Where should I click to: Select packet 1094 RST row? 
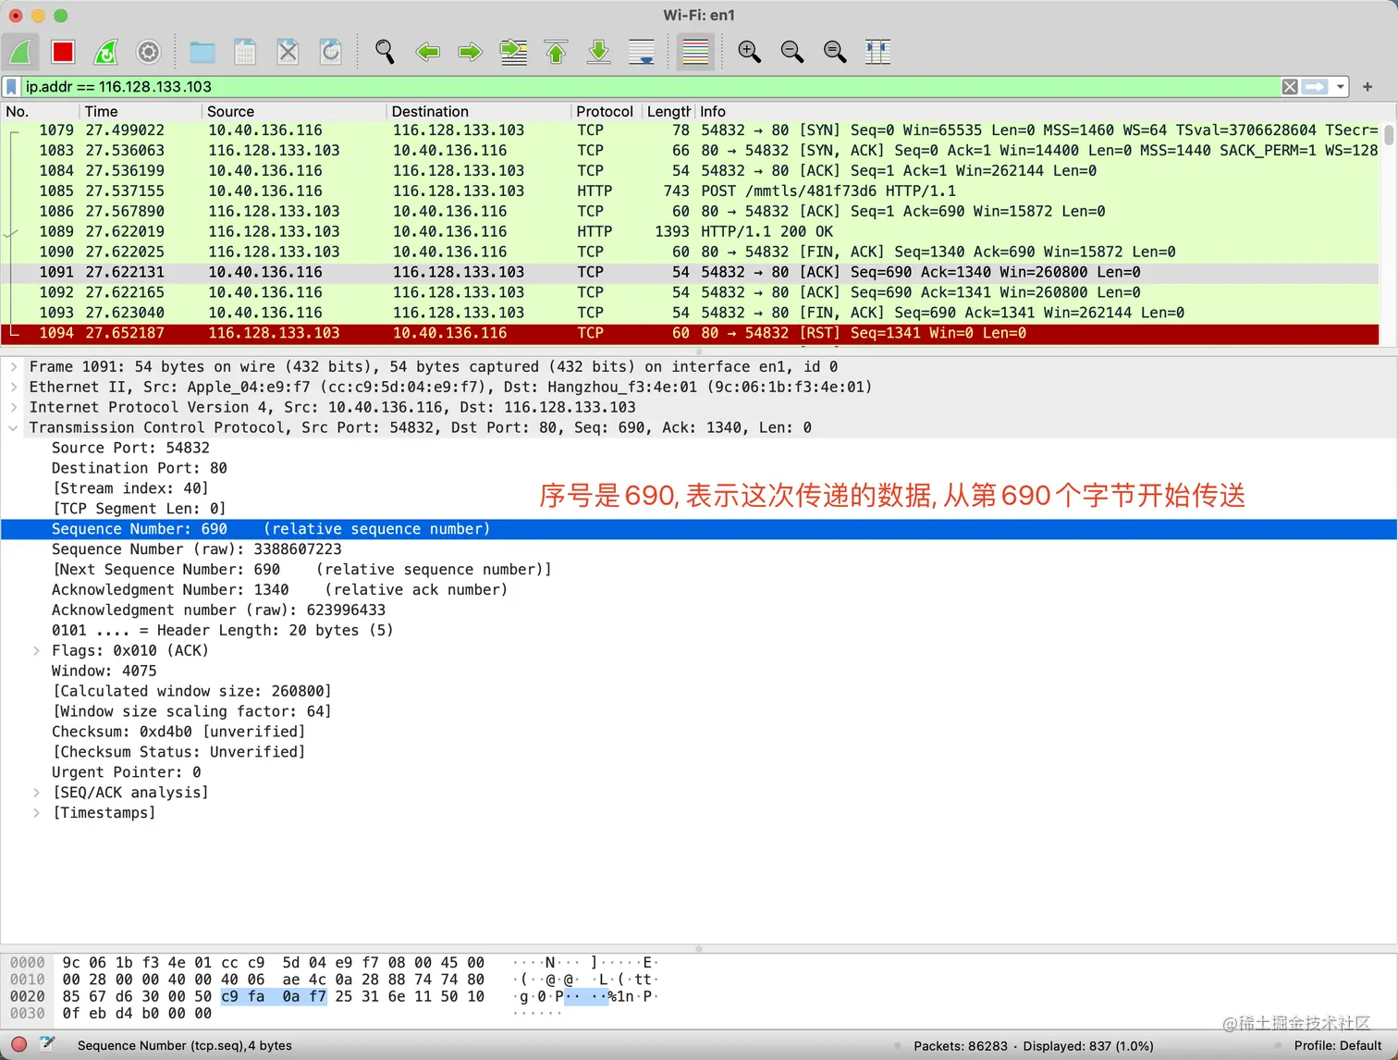[x=691, y=334]
